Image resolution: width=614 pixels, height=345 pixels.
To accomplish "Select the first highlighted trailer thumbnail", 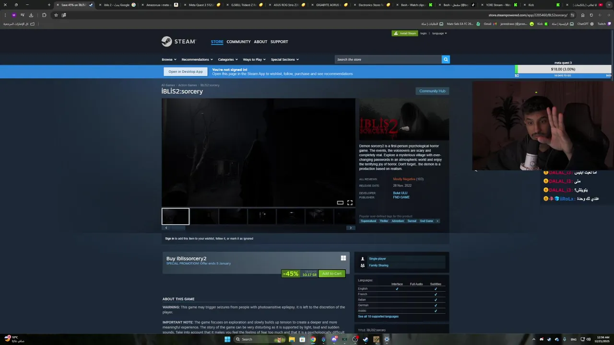I will [x=176, y=216].
